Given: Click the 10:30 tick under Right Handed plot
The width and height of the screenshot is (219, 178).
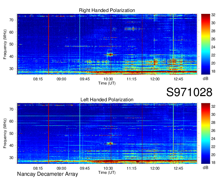Looking at the screenshot, I should pos(108,79).
